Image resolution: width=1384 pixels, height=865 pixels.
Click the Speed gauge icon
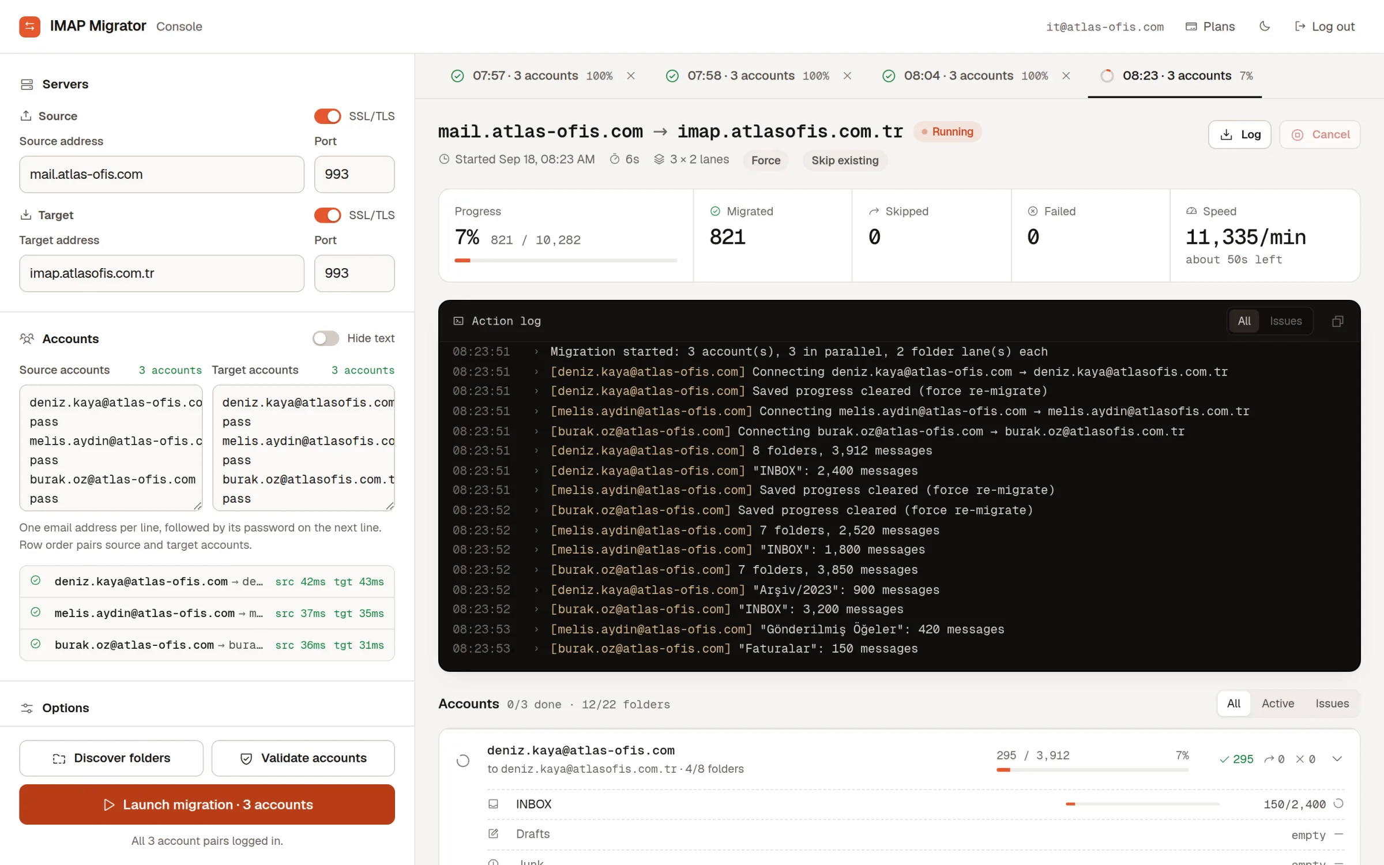point(1191,211)
